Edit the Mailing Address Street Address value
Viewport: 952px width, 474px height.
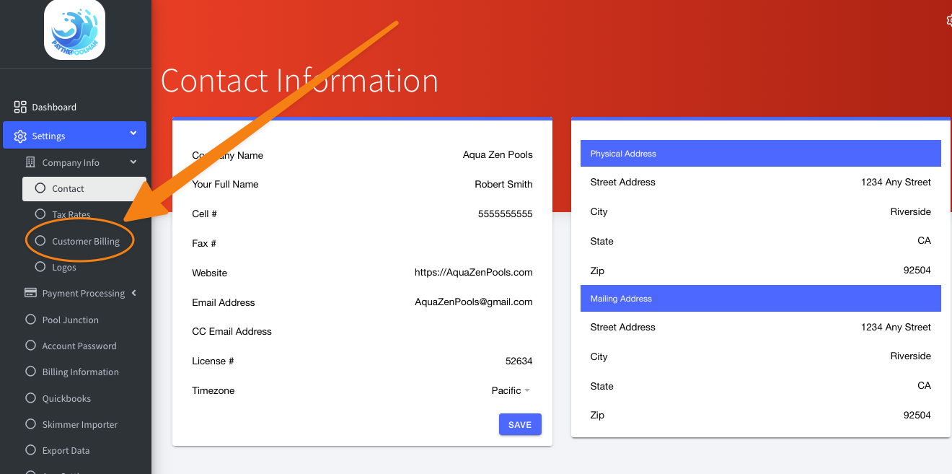(896, 327)
